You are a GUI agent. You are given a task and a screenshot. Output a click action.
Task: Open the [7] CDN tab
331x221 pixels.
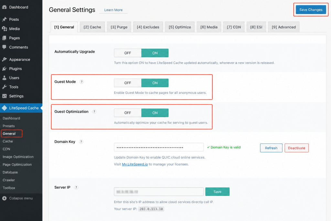(234, 27)
